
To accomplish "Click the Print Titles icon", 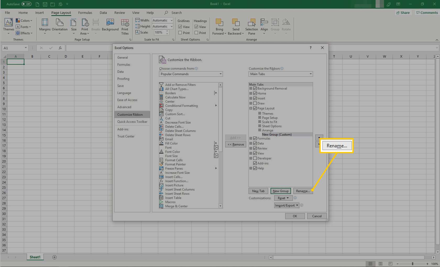I will pos(125,23).
